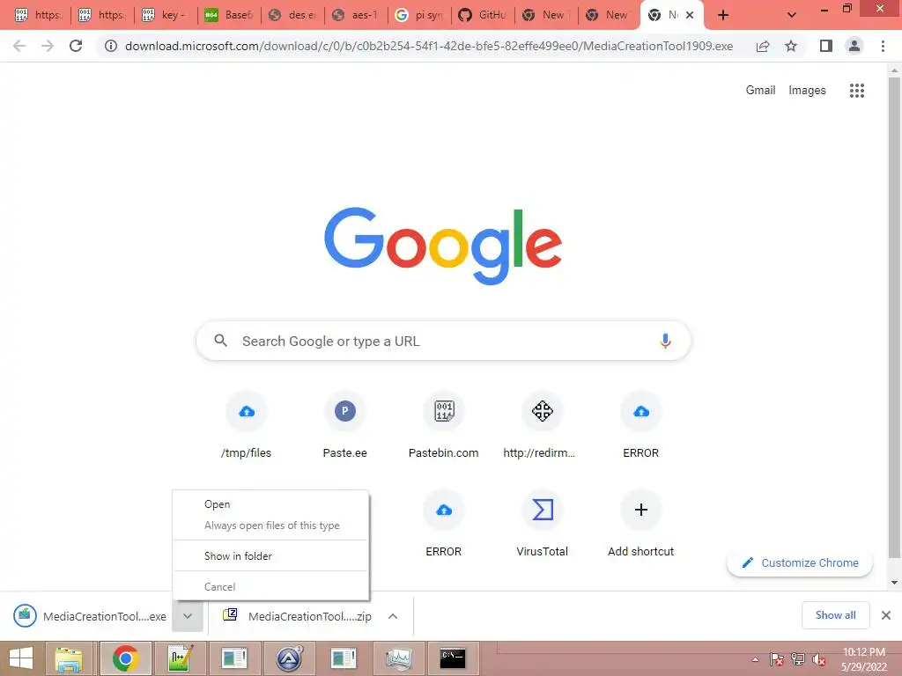Open File Explorer from the taskbar
This screenshot has width=902, height=676.
(x=69, y=658)
